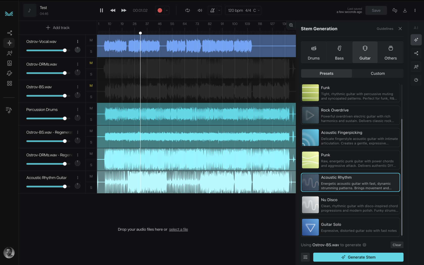Click the timeline zoom magnifier icon
Viewport: 424px width, 265px height.
pyautogui.click(x=291, y=25)
